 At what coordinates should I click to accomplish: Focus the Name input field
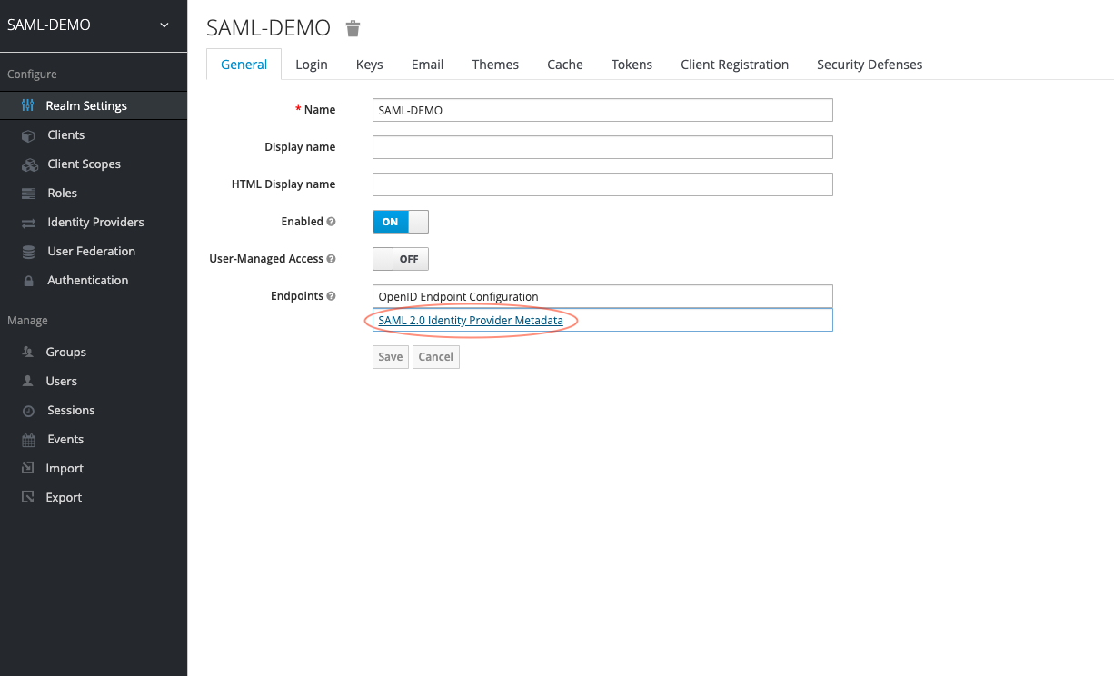tap(602, 110)
